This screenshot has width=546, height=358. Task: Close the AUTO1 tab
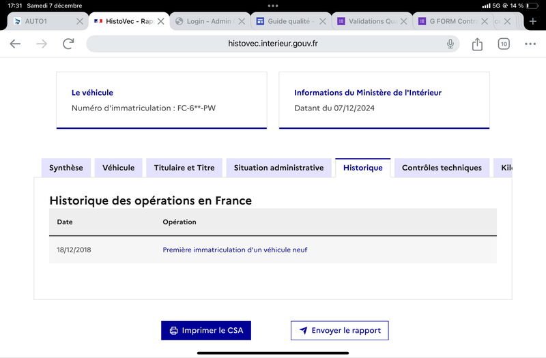click(80, 22)
